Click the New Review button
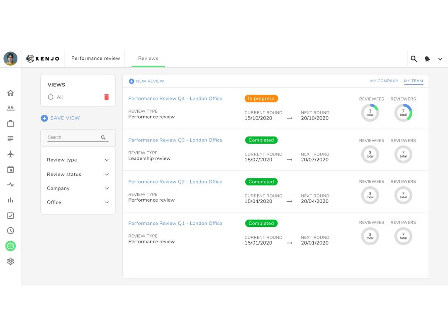This screenshot has width=448, height=336. [146, 81]
